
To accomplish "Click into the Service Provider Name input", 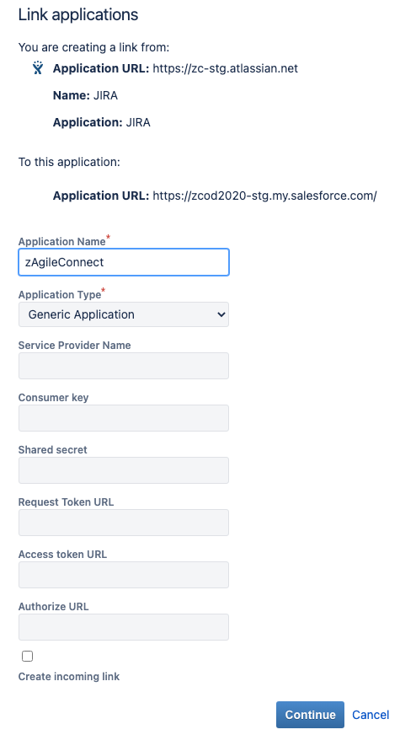I will point(124,366).
